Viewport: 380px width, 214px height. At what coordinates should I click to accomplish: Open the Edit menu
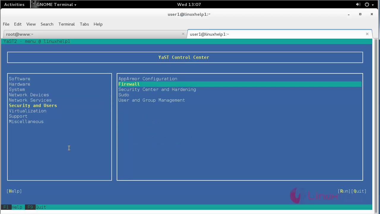point(18,24)
